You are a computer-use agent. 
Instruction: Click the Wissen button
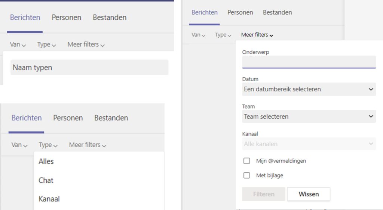pyautogui.click(x=309, y=194)
